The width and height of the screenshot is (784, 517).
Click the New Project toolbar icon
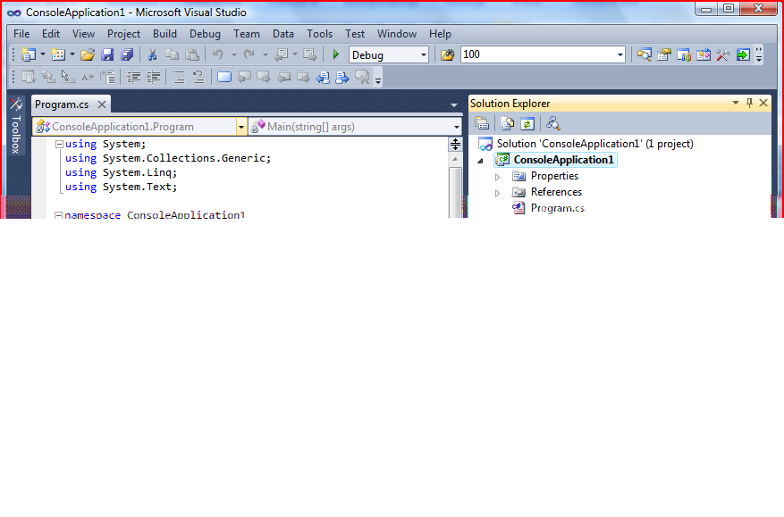[x=29, y=54]
